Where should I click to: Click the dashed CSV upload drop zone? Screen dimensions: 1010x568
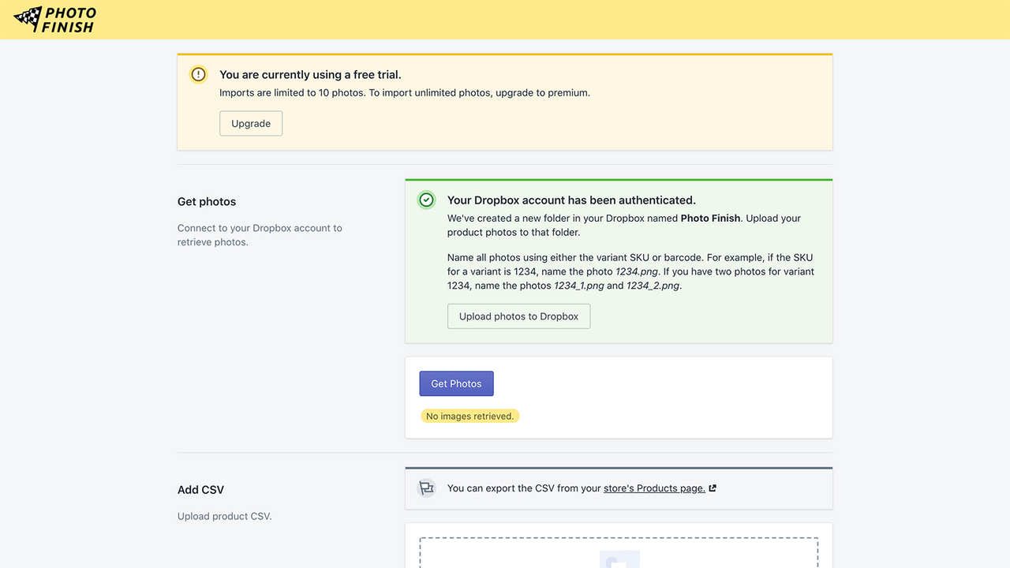(619, 553)
